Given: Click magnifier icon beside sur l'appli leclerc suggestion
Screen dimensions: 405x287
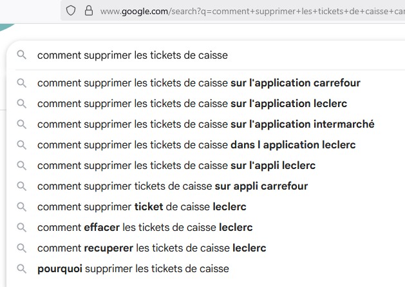Looking at the screenshot, I should point(22,166).
